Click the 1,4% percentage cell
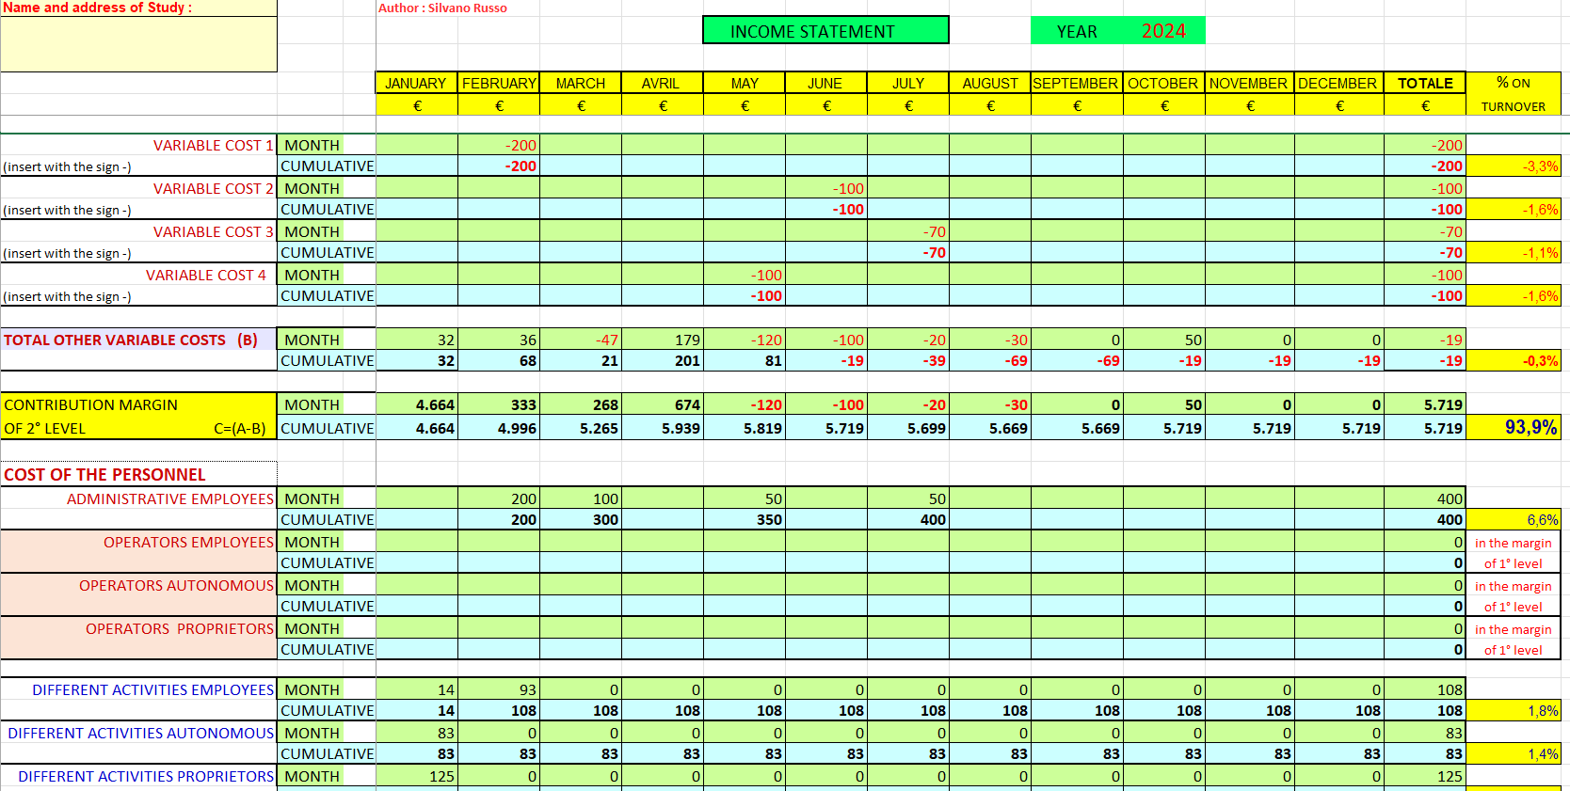 1514,753
